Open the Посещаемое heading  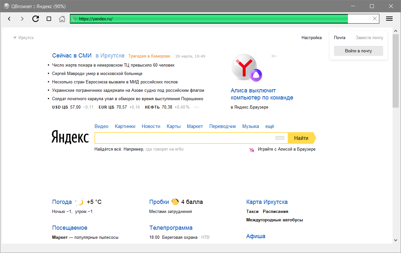pos(70,228)
